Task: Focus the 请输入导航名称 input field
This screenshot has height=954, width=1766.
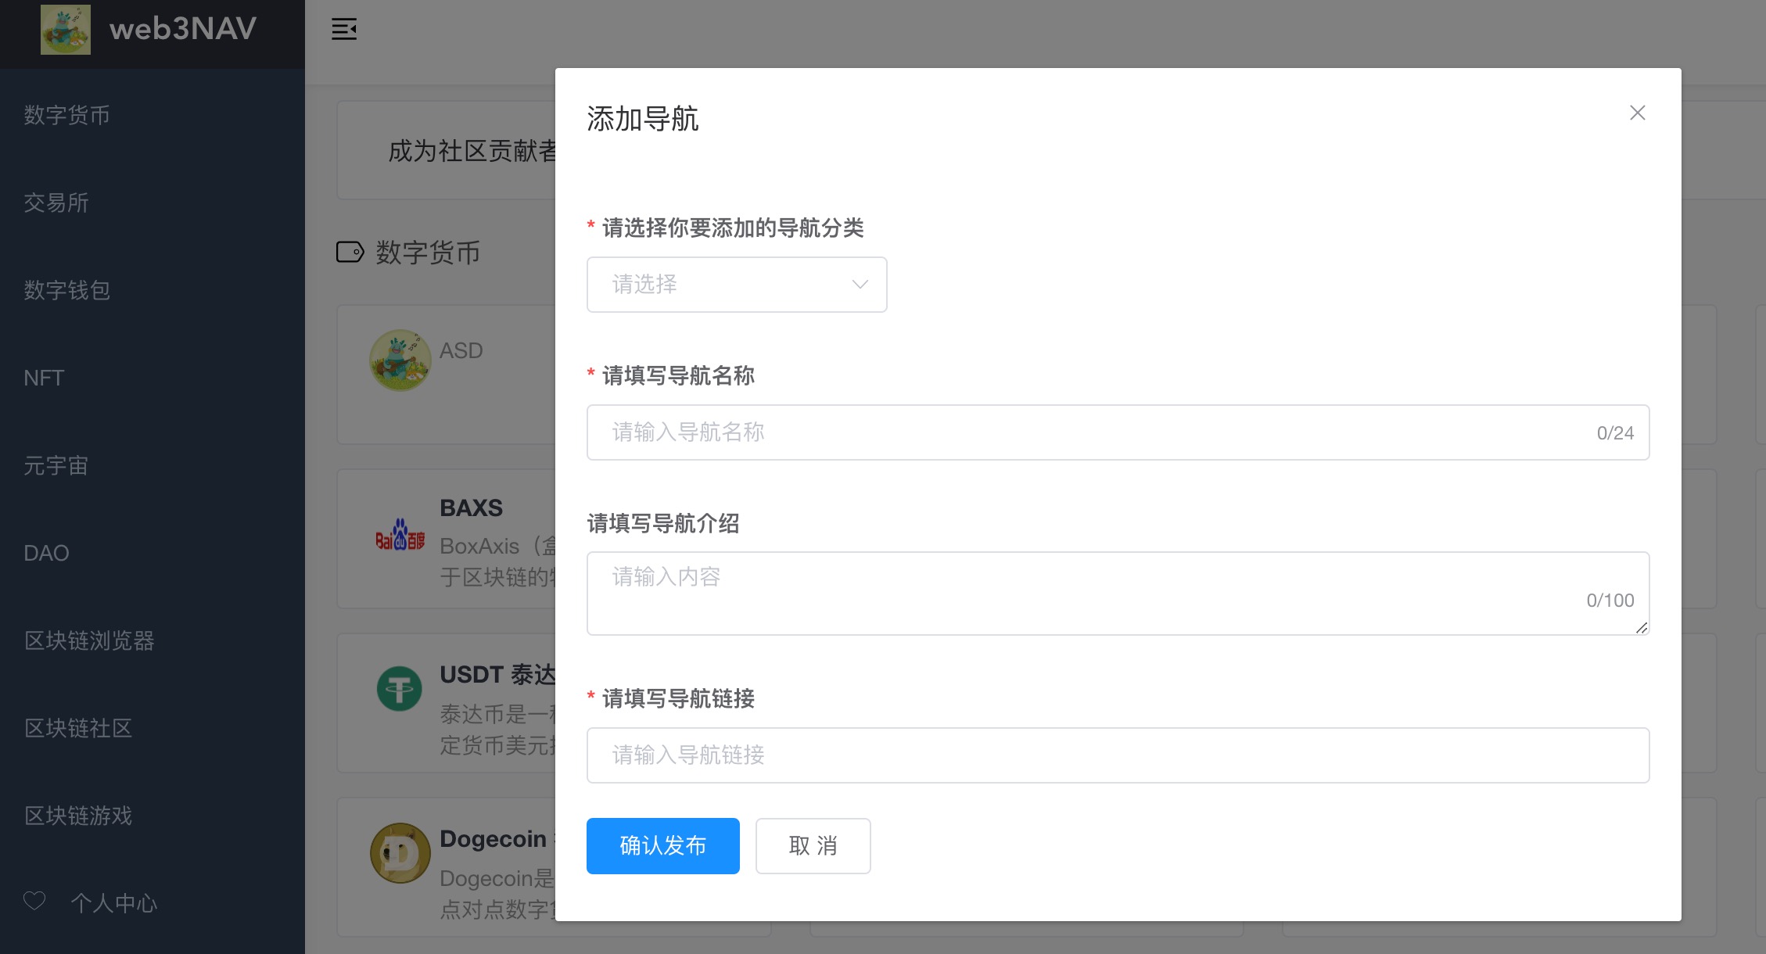Action: 1095,432
